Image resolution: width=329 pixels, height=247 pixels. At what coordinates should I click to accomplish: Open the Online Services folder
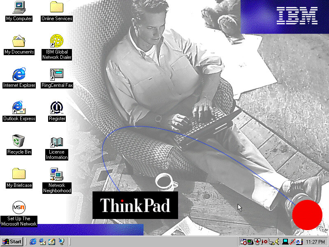(57, 7)
